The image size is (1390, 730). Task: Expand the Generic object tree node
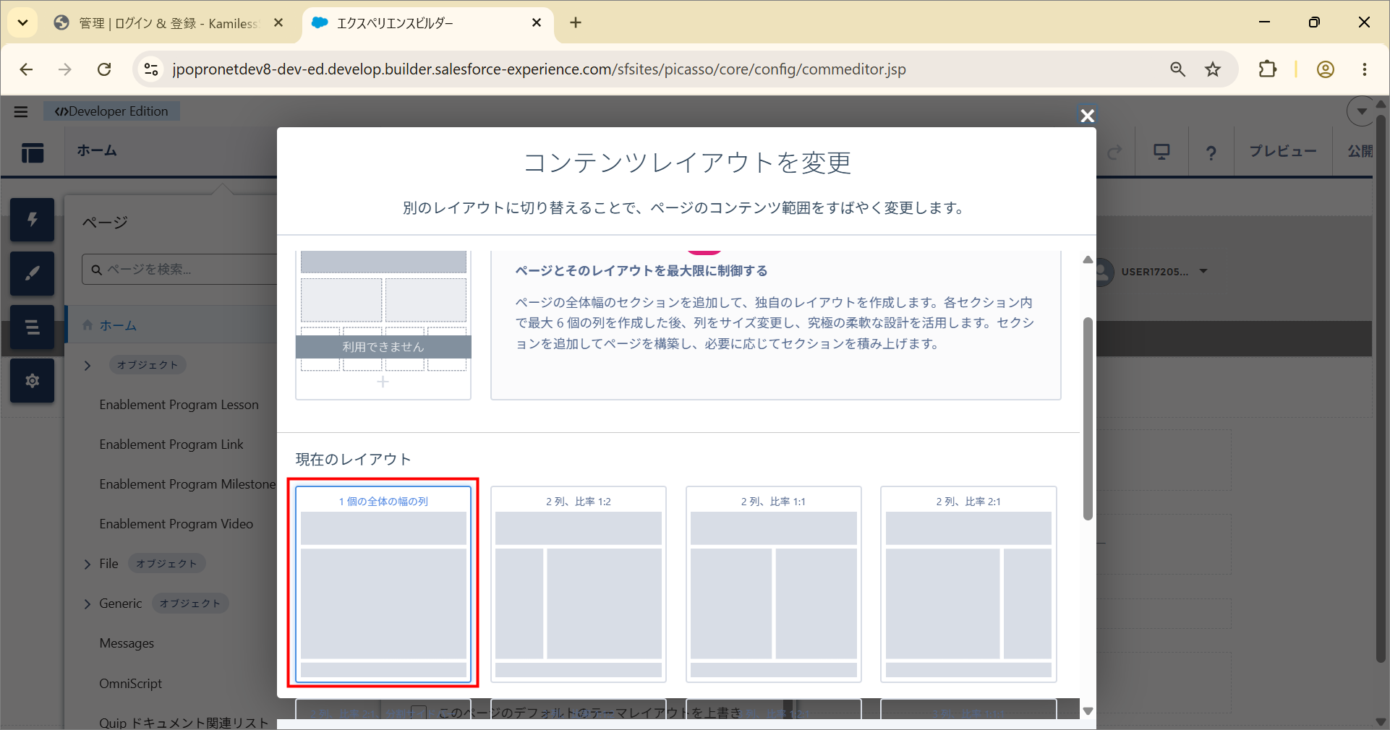point(88,604)
